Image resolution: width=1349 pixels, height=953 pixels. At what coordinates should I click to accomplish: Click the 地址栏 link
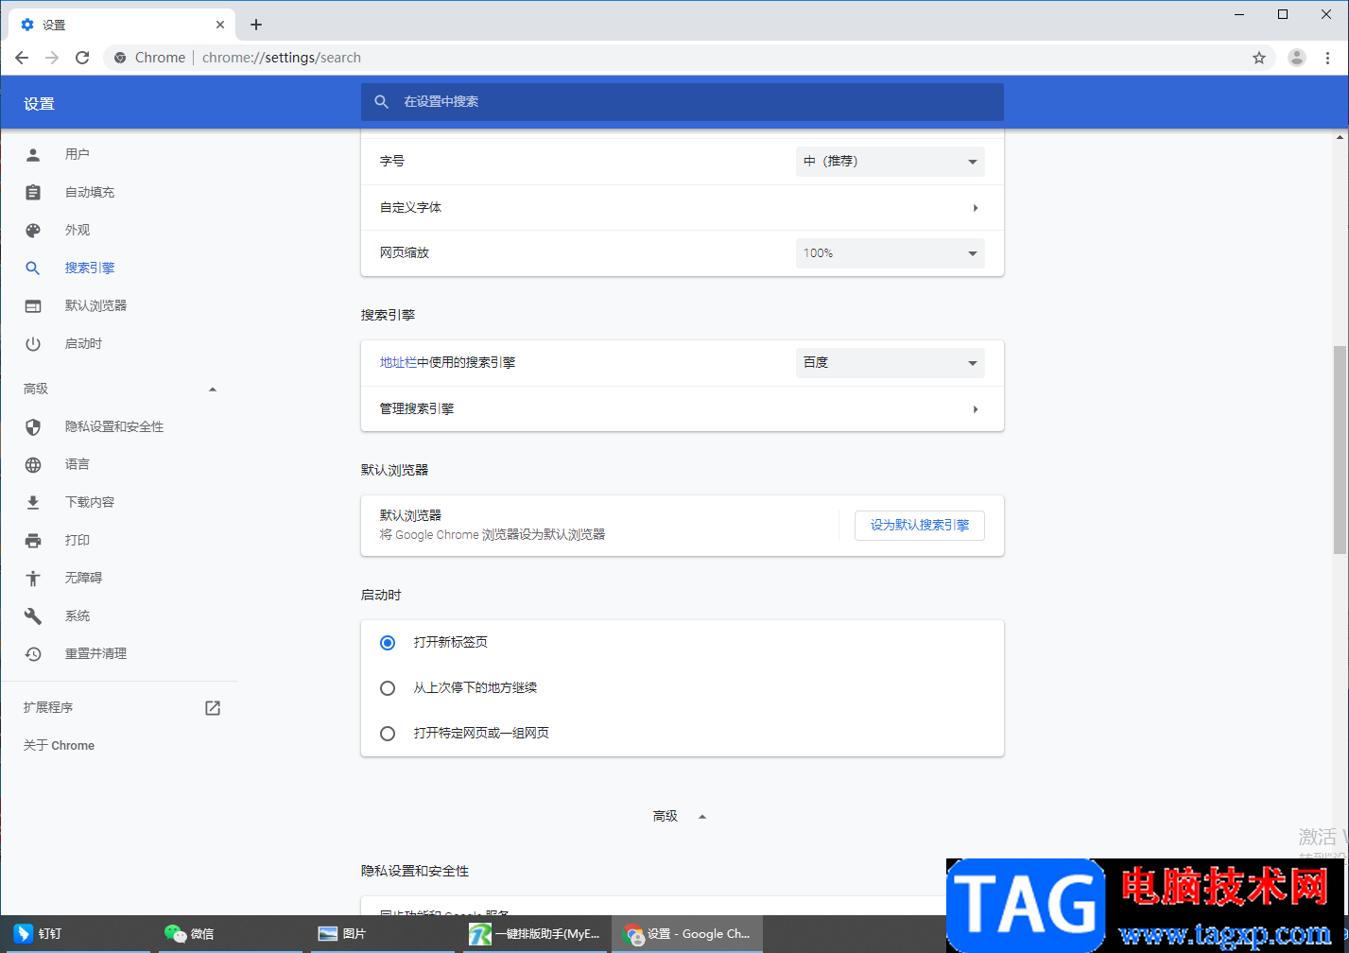pos(398,362)
